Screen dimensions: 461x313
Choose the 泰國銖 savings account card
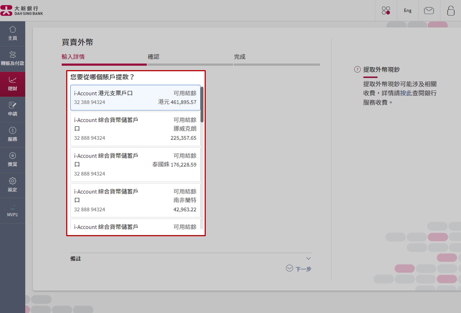pos(135,164)
